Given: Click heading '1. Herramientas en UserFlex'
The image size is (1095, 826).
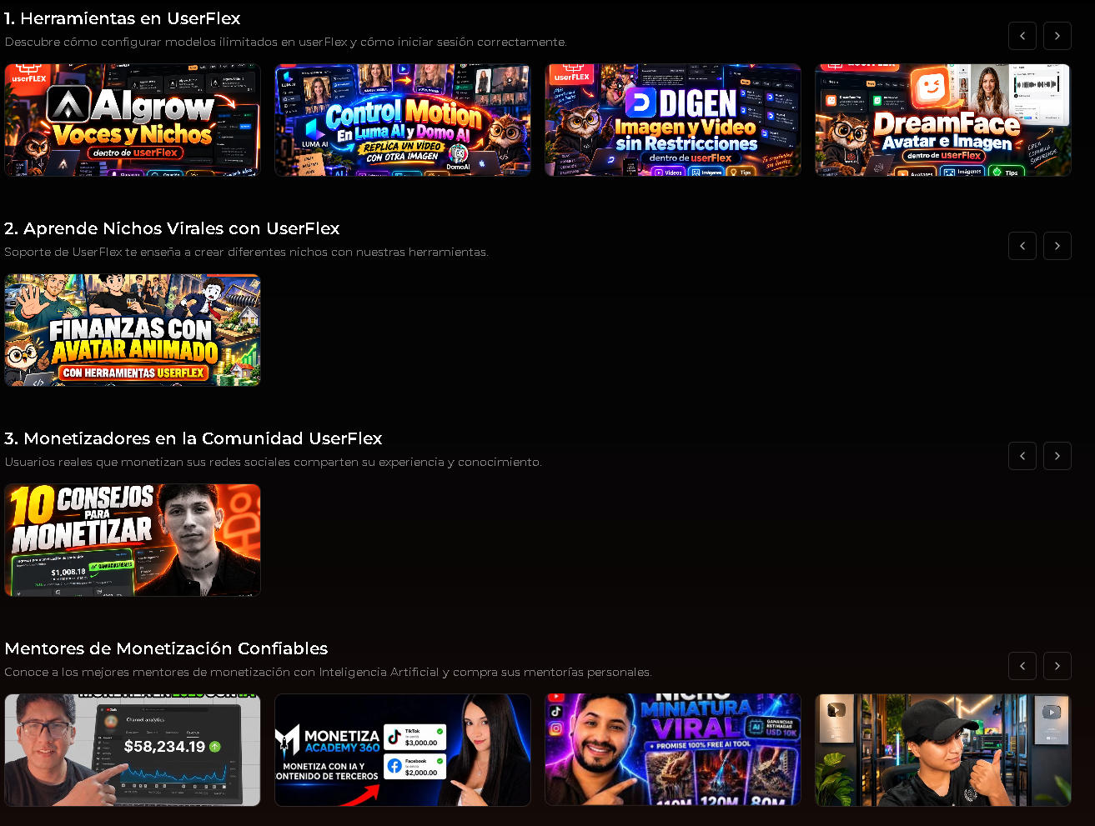Looking at the screenshot, I should (x=123, y=18).
